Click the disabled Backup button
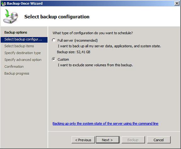The width and height of the screenshot is (181, 149). 133,140
